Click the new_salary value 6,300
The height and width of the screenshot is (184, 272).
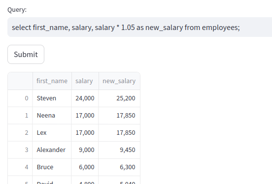119,167
